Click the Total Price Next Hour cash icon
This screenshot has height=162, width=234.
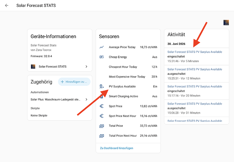coord(102,136)
